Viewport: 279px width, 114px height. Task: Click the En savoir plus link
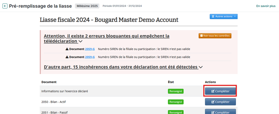pos(266,6)
